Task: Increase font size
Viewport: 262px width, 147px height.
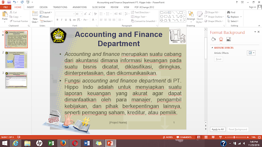Action: (x=86, y=14)
